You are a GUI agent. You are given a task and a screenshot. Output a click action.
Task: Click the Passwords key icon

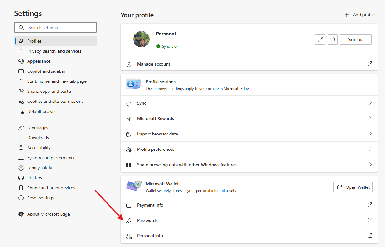129,221
